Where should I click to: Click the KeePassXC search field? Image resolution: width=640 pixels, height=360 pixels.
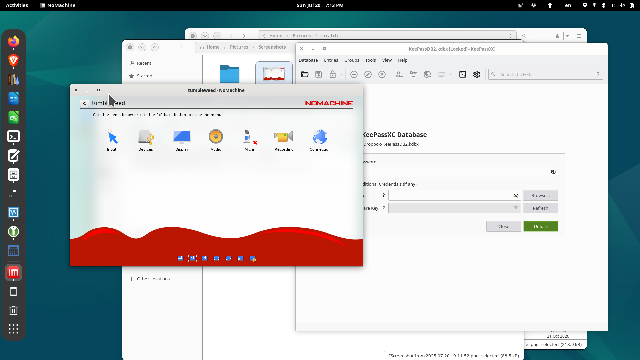[545, 74]
